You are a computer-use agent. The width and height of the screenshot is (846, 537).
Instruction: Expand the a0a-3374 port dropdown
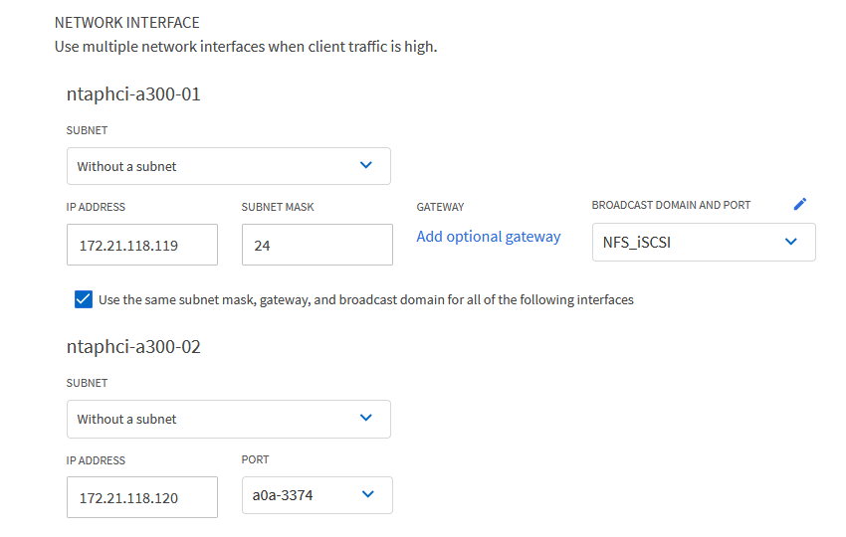pos(317,495)
